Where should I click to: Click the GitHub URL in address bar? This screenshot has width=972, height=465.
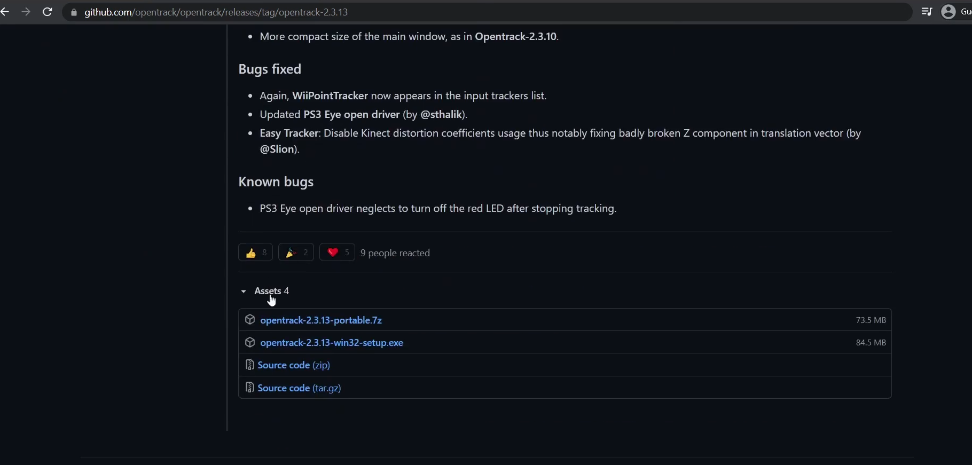(216, 12)
